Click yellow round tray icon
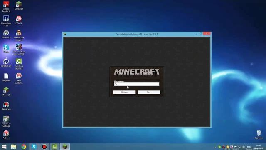The width and height of the screenshot is (266, 150). 228,147
